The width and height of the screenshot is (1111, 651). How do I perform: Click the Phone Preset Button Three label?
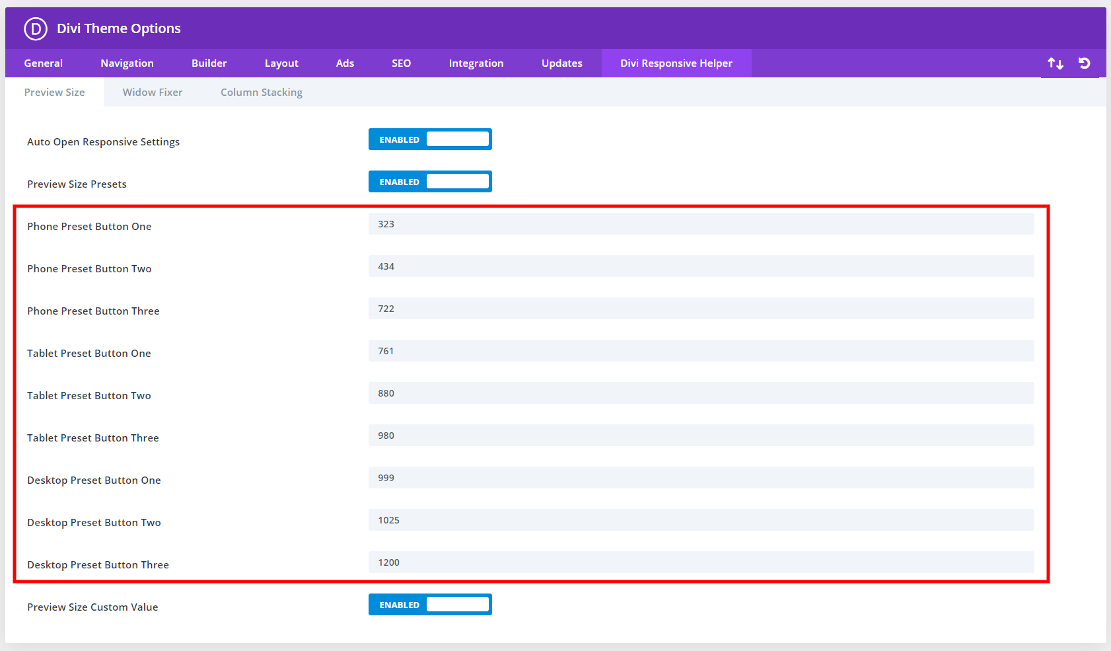click(93, 311)
